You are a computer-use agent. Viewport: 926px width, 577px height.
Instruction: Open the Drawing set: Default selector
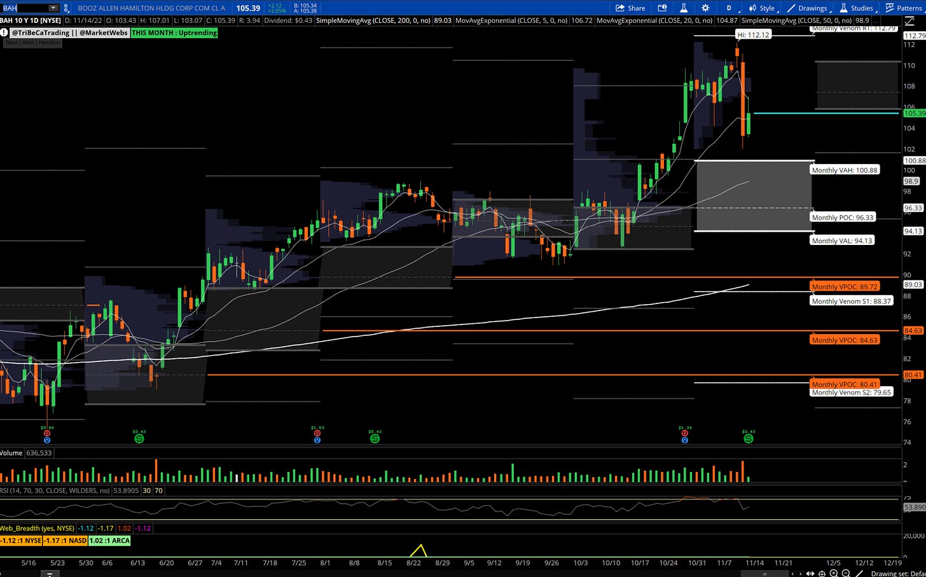pyautogui.click(x=898, y=573)
